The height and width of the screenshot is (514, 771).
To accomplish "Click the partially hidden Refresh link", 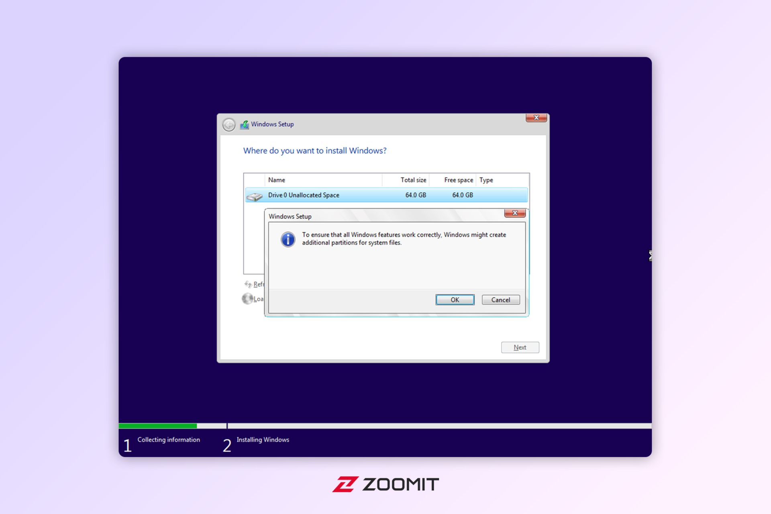I will click(259, 284).
